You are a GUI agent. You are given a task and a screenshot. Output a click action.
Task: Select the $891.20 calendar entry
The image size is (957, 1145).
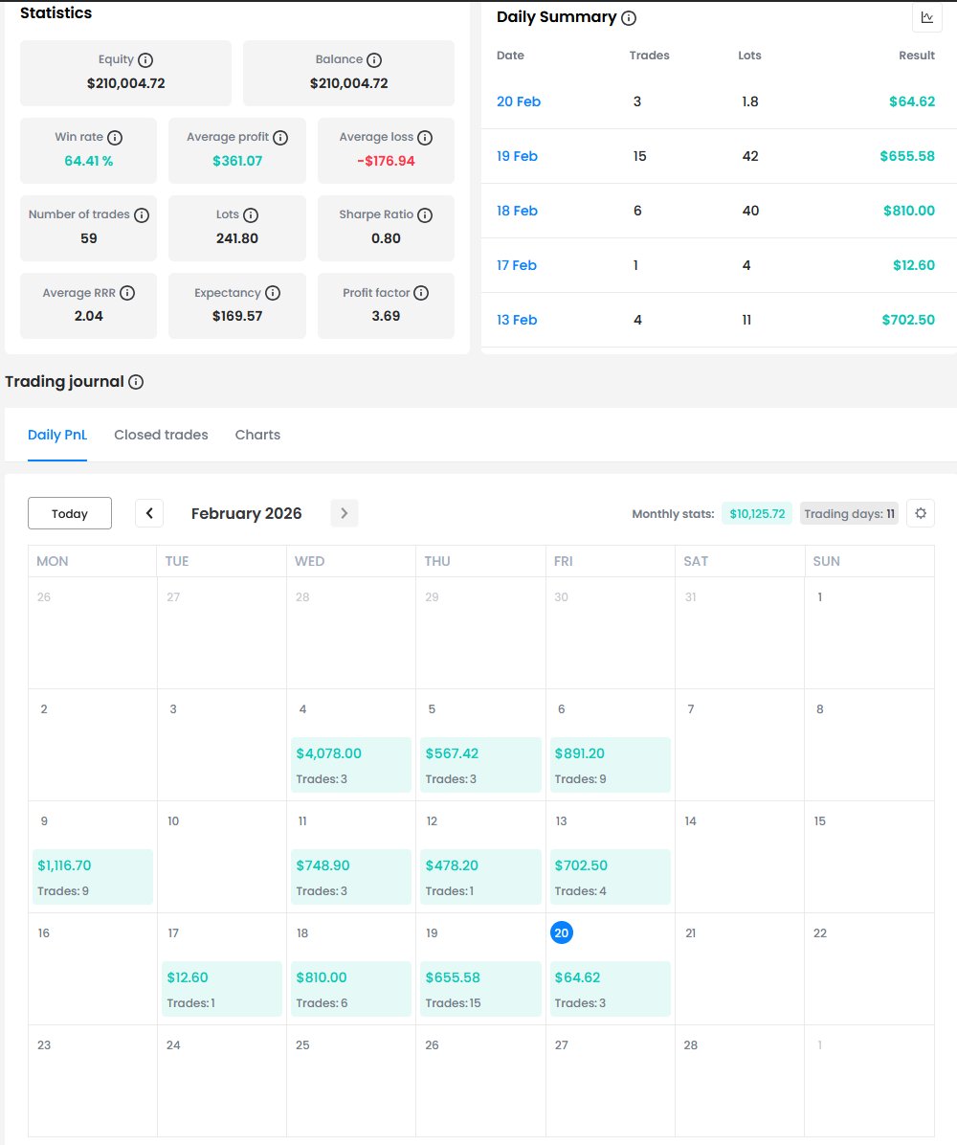(x=610, y=765)
